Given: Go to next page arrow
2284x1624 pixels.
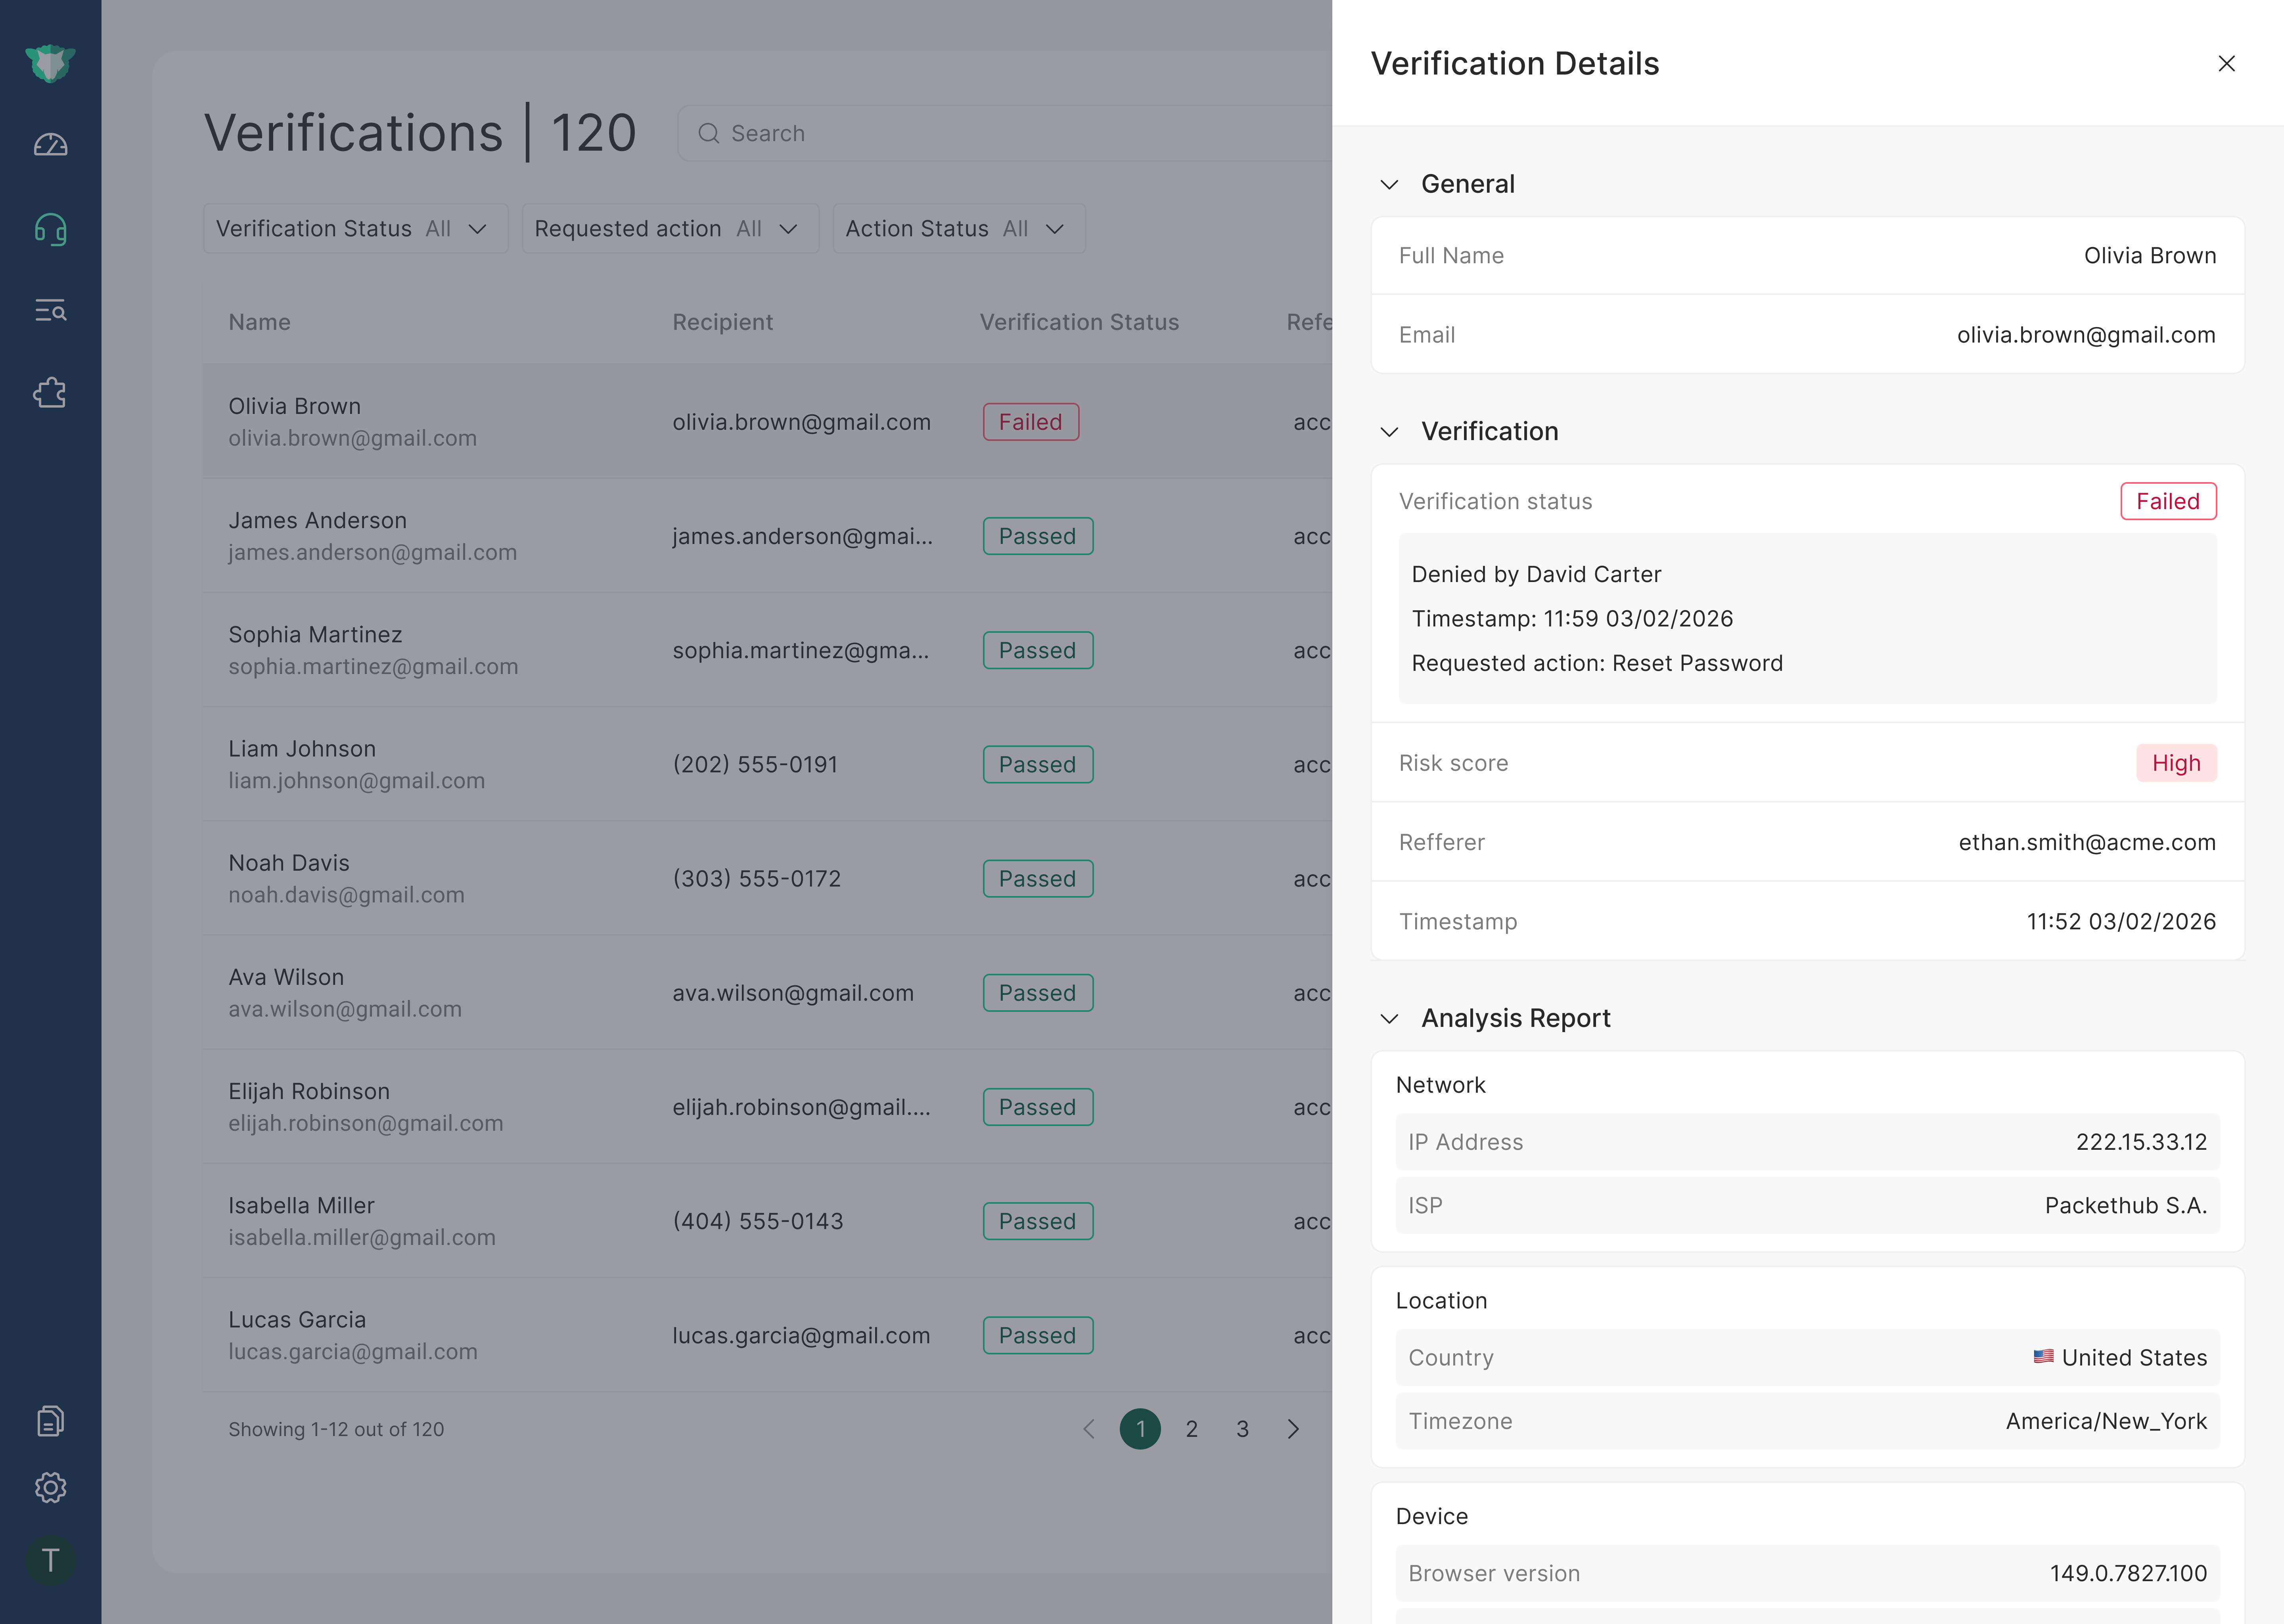Looking at the screenshot, I should 1293,1429.
